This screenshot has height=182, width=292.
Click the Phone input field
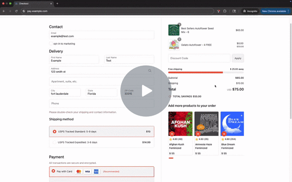(x=102, y=104)
